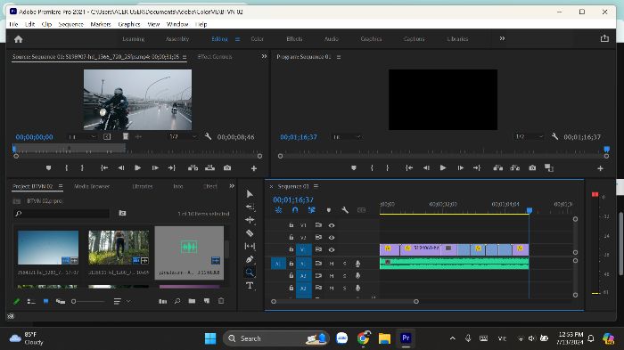624x350 pixels.
Task: Step forward one frame in Program monitor
Action: click(x=461, y=167)
